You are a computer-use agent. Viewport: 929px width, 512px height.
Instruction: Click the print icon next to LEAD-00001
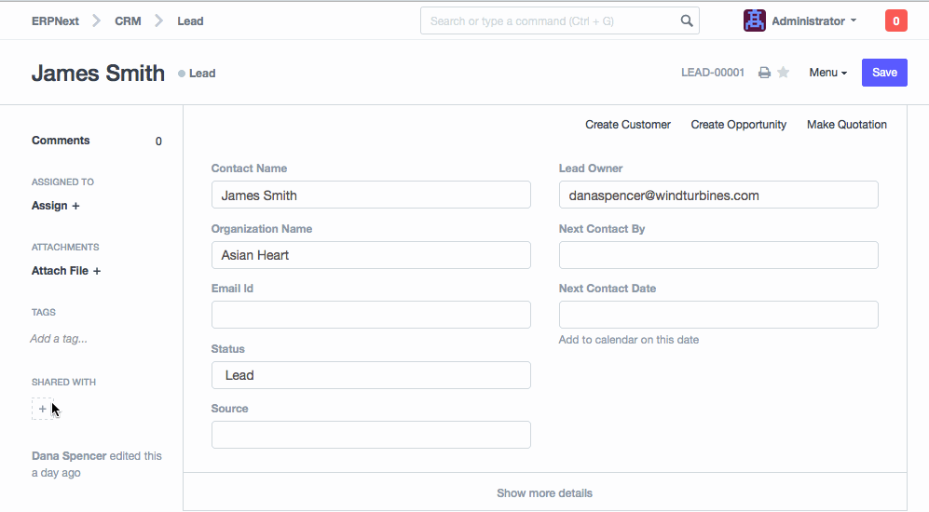[x=764, y=73]
